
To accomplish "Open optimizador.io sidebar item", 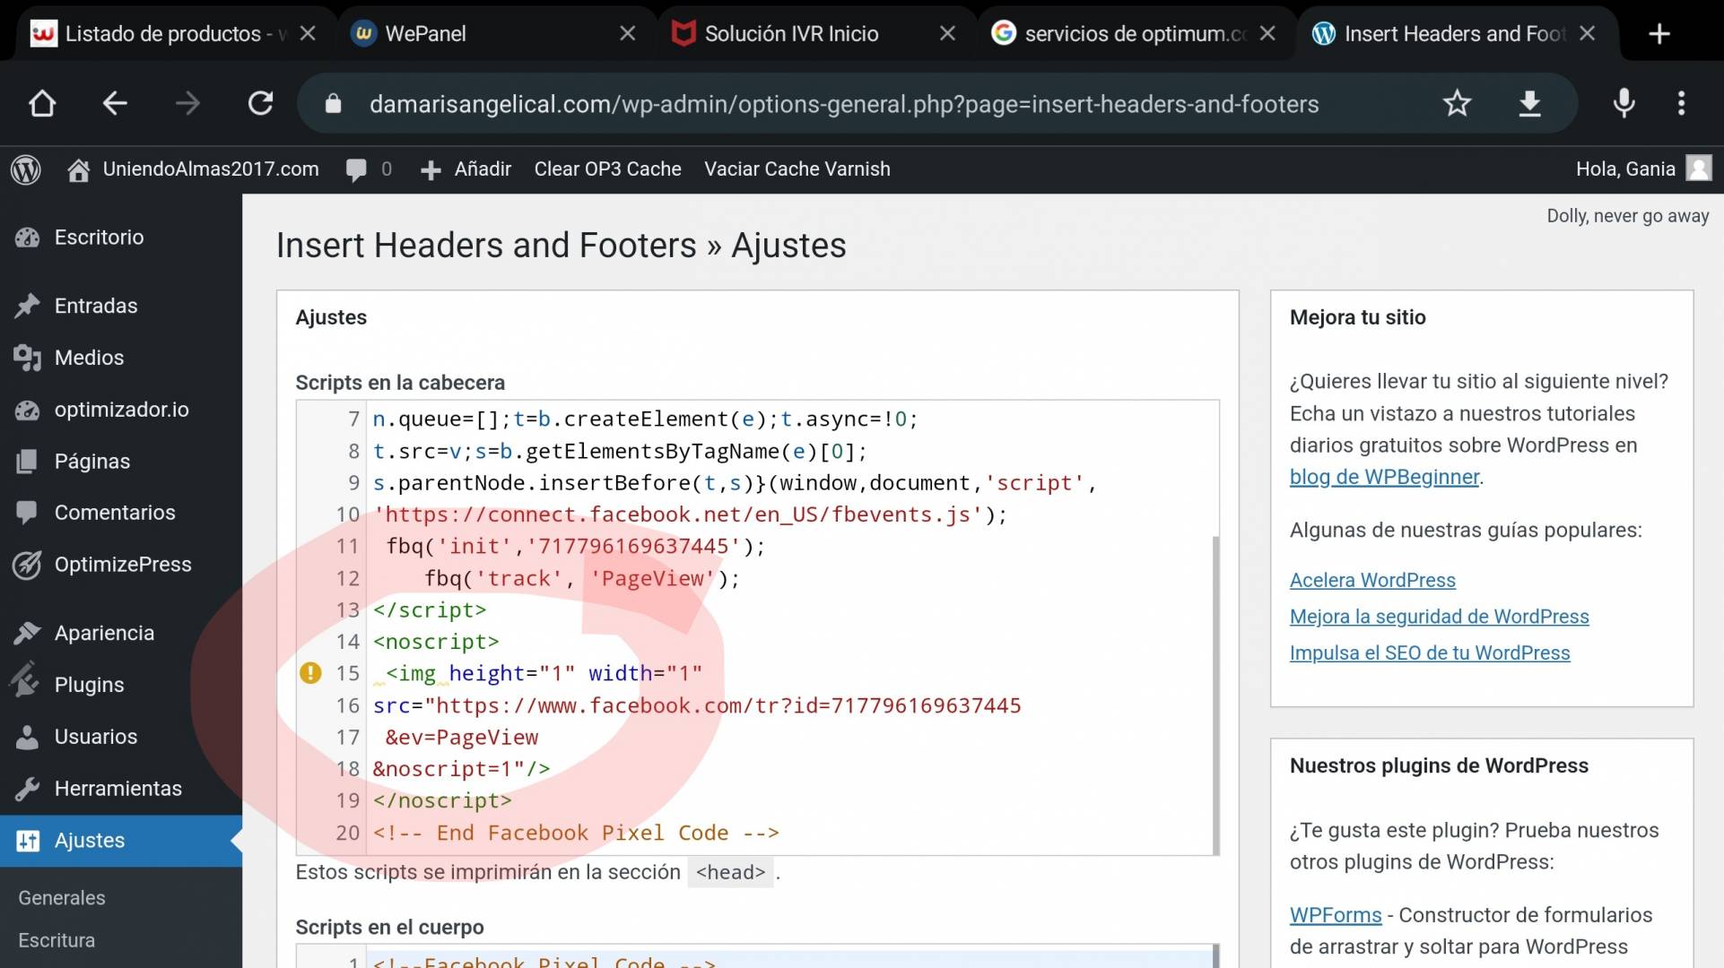I will click(x=121, y=410).
